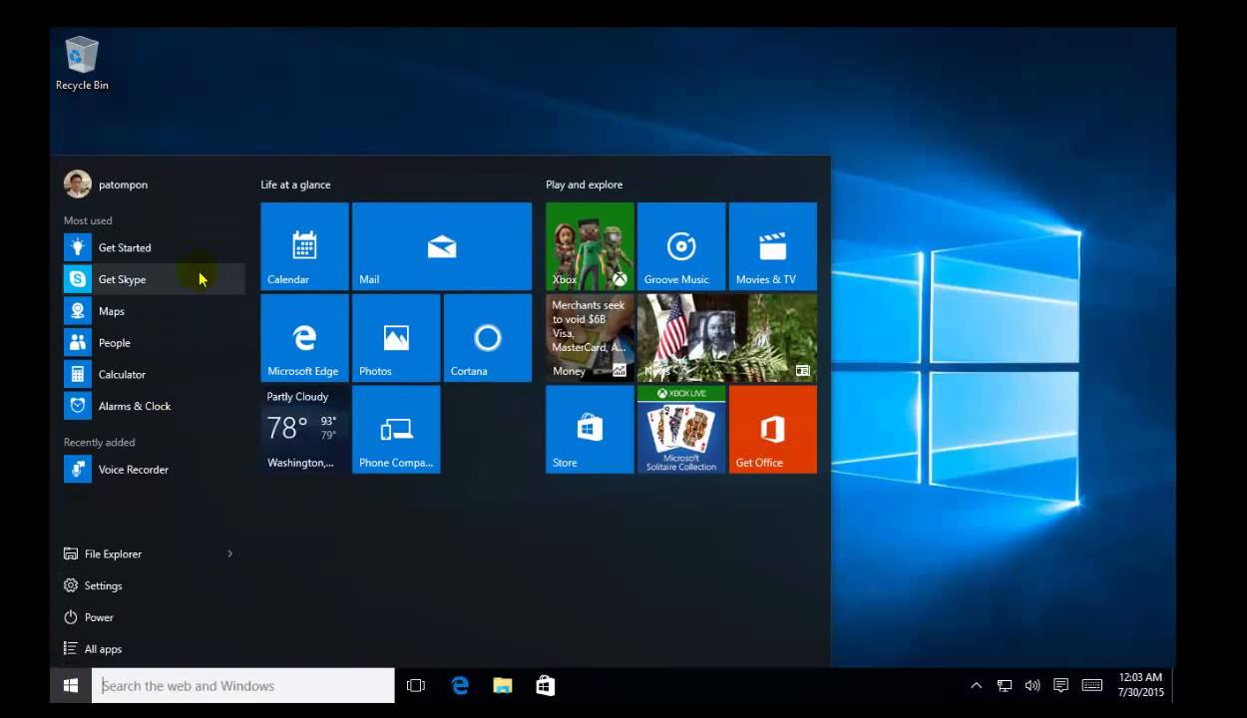The width and height of the screenshot is (1247, 718).
Task: Click the Get Office tile
Action: (x=773, y=430)
